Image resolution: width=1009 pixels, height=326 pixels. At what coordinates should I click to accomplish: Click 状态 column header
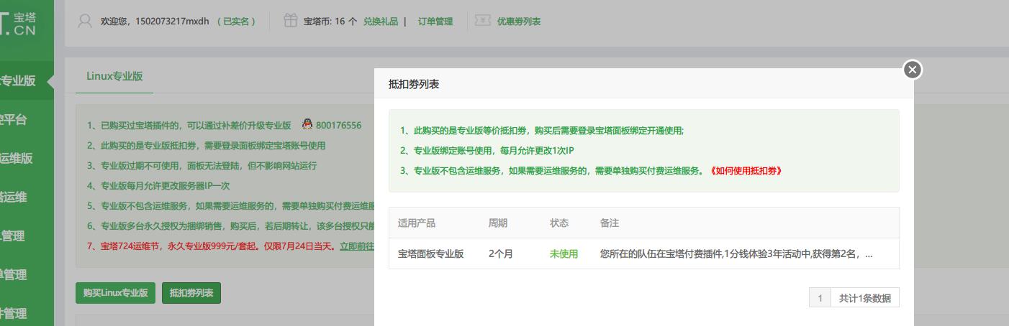(559, 223)
